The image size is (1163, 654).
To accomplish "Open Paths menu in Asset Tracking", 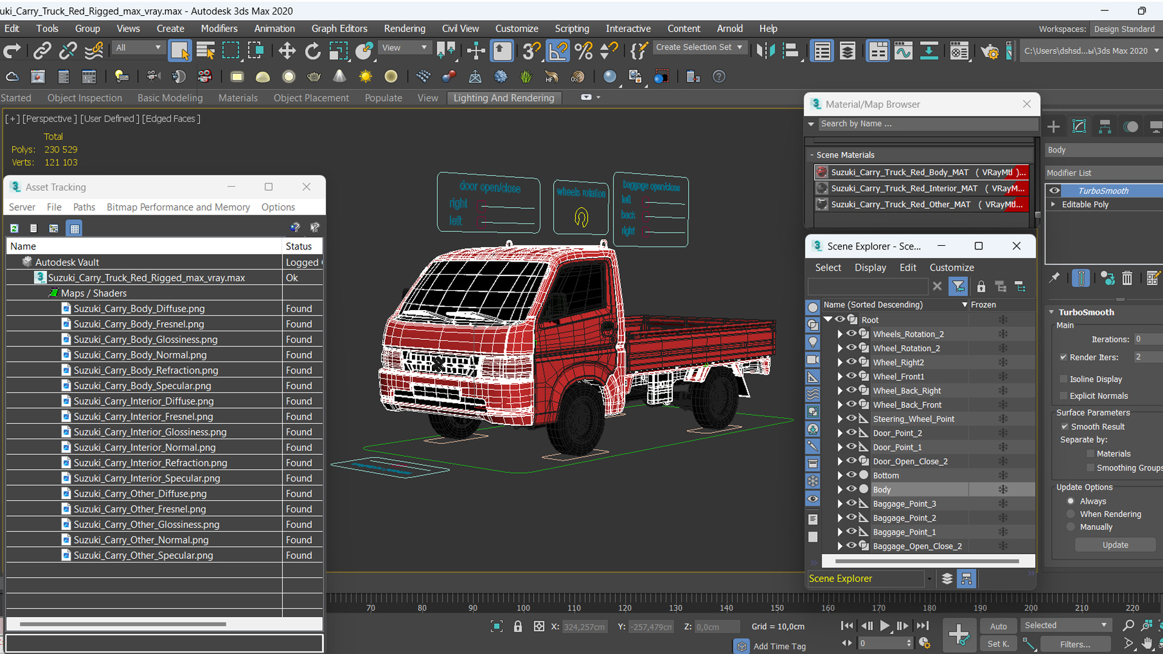I will point(84,207).
